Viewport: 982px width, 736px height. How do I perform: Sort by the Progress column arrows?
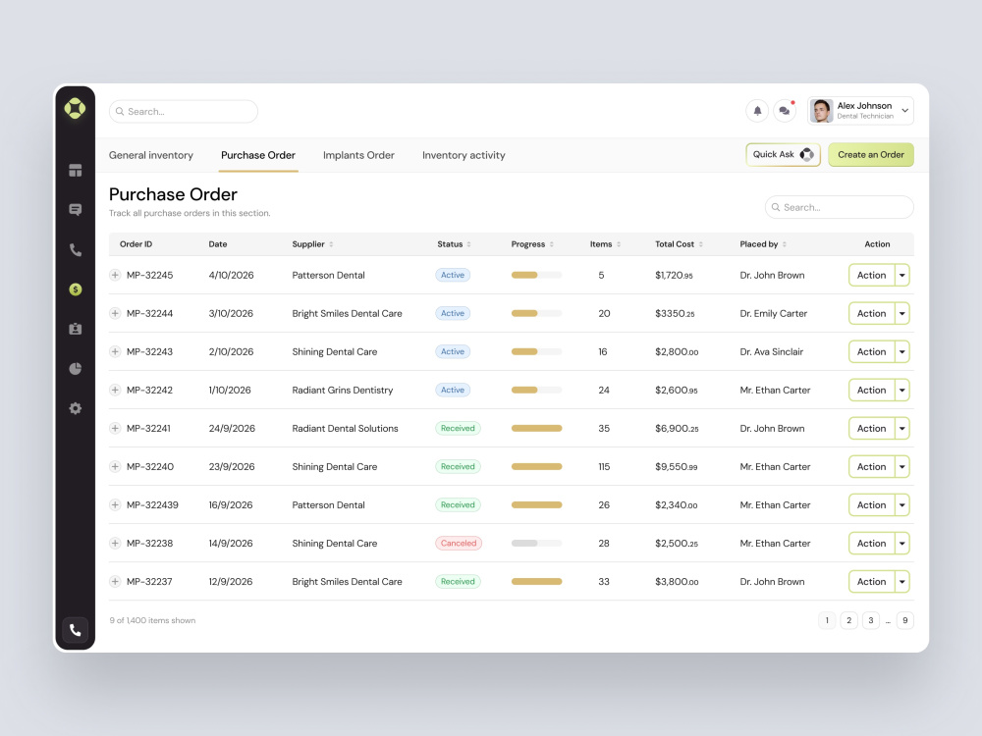tap(552, 244)
